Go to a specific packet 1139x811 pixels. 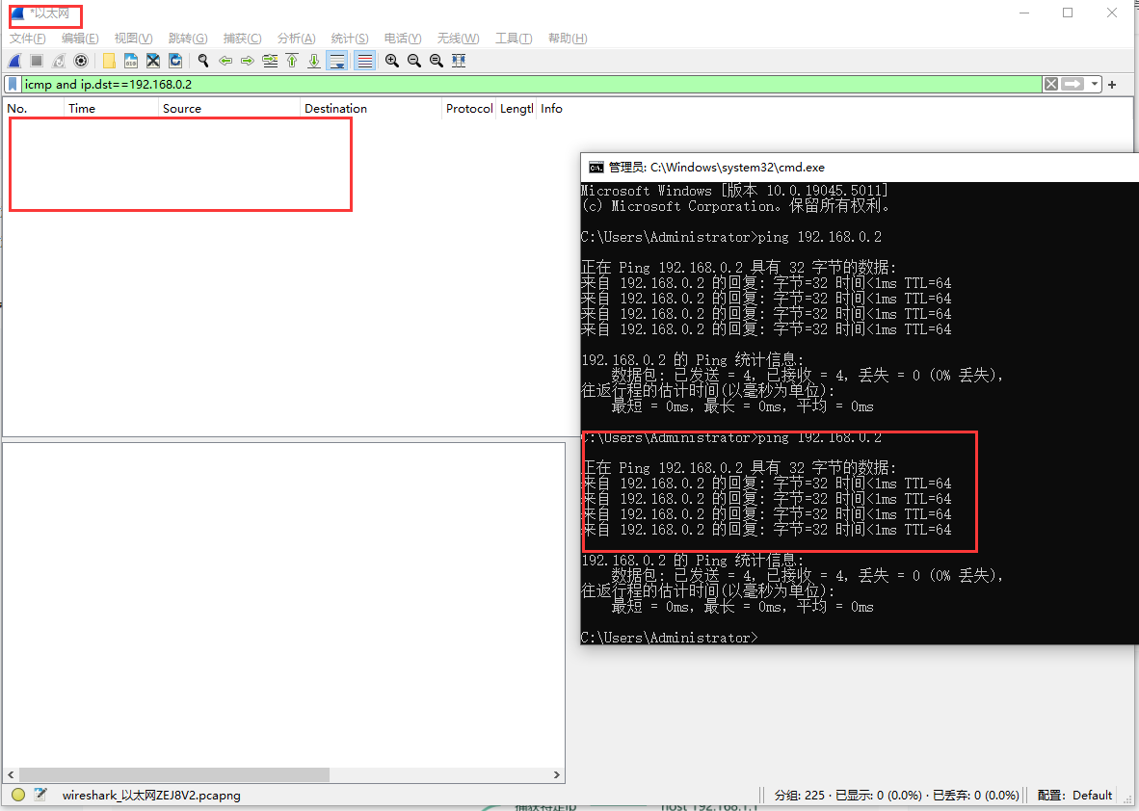(x=270, y=61)
